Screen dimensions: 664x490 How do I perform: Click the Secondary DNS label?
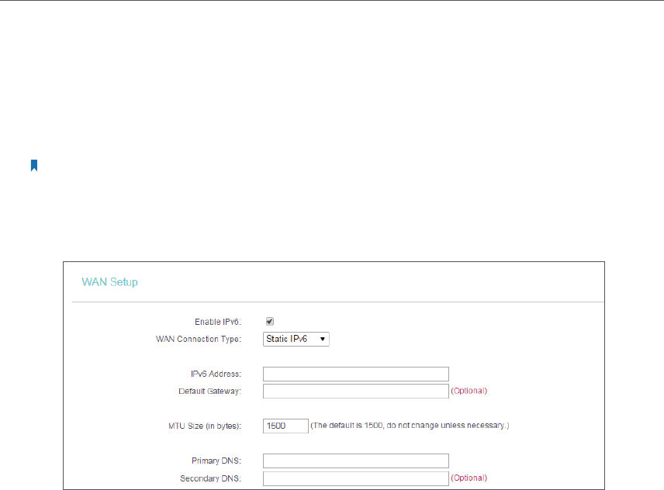point(210,478)
